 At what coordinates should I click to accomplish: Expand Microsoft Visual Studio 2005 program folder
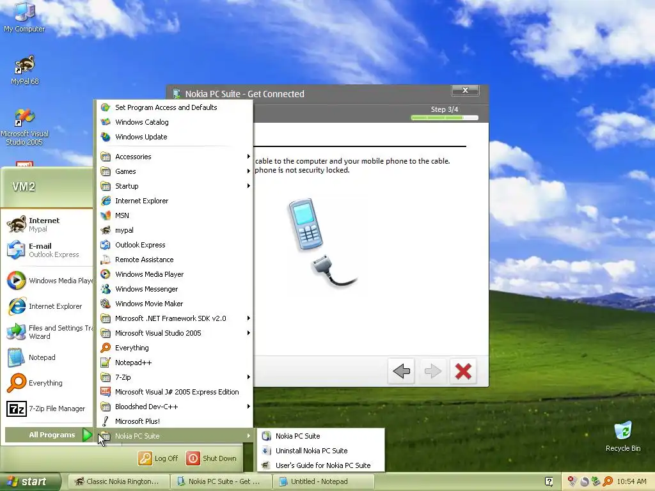[174, 332]
